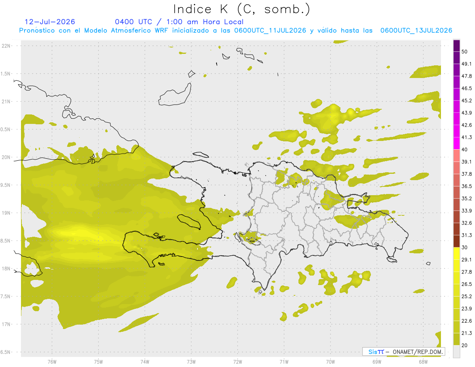Image resolution: width=475 pixels, height=367 pixels.
Task: Pick the olive swatch between 20 and 21.3
Action: pos(456,339)
